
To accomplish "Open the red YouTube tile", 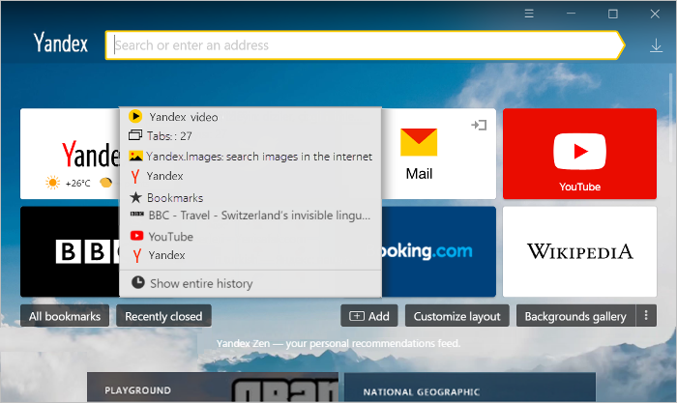I will point(579,154).
